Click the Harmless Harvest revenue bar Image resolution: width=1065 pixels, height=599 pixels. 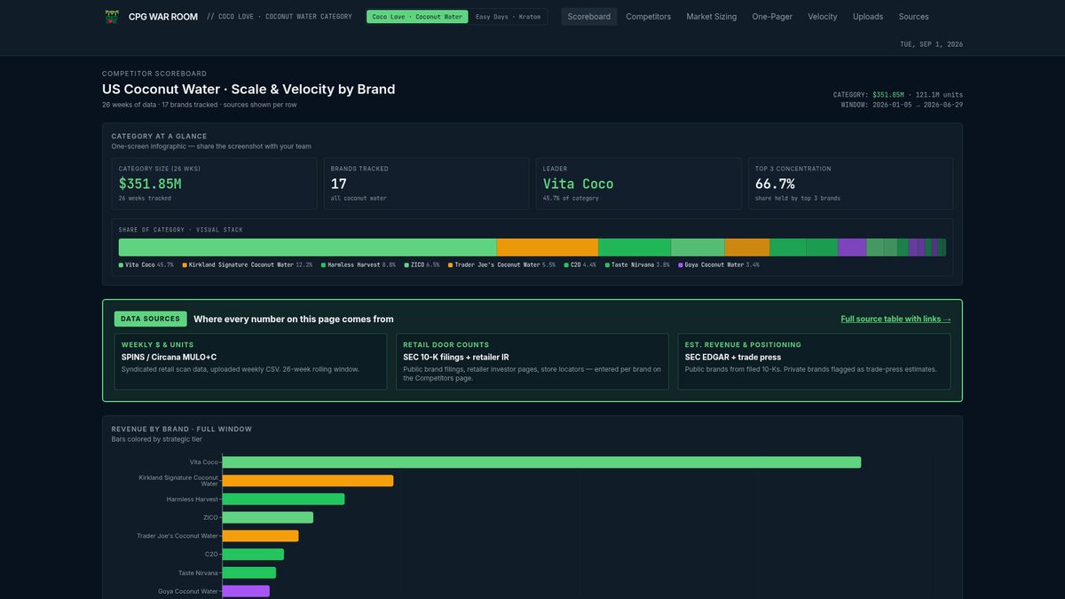(x=283, y=499)
